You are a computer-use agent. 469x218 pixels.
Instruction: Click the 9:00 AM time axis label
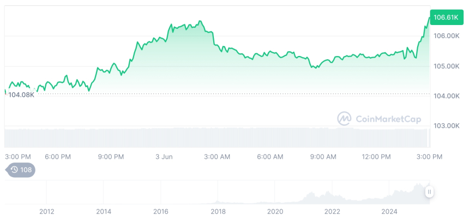323,157
